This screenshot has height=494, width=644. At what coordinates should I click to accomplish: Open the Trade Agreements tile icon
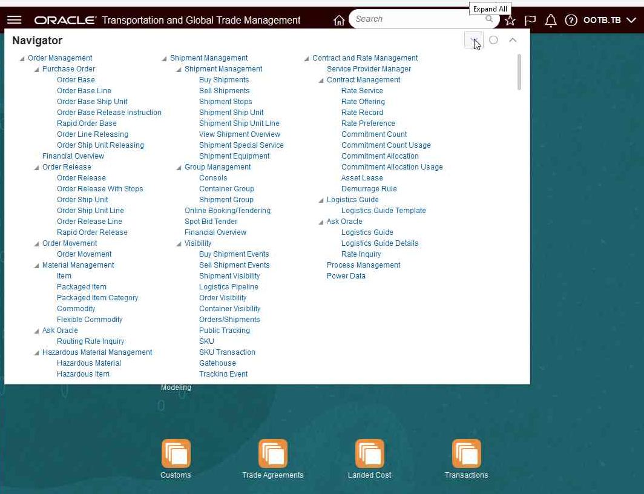[x=273, y=453]
